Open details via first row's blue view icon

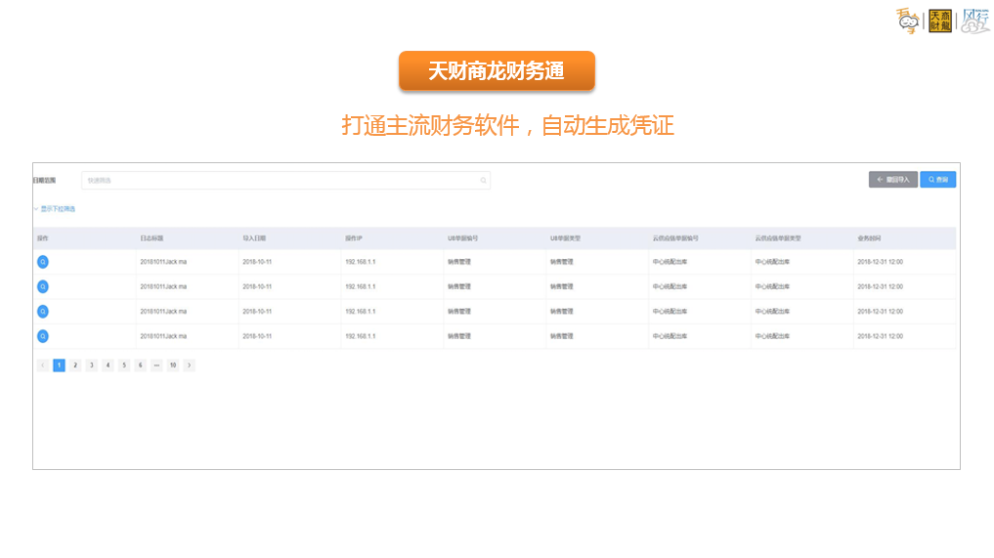(x=42, y=262)
